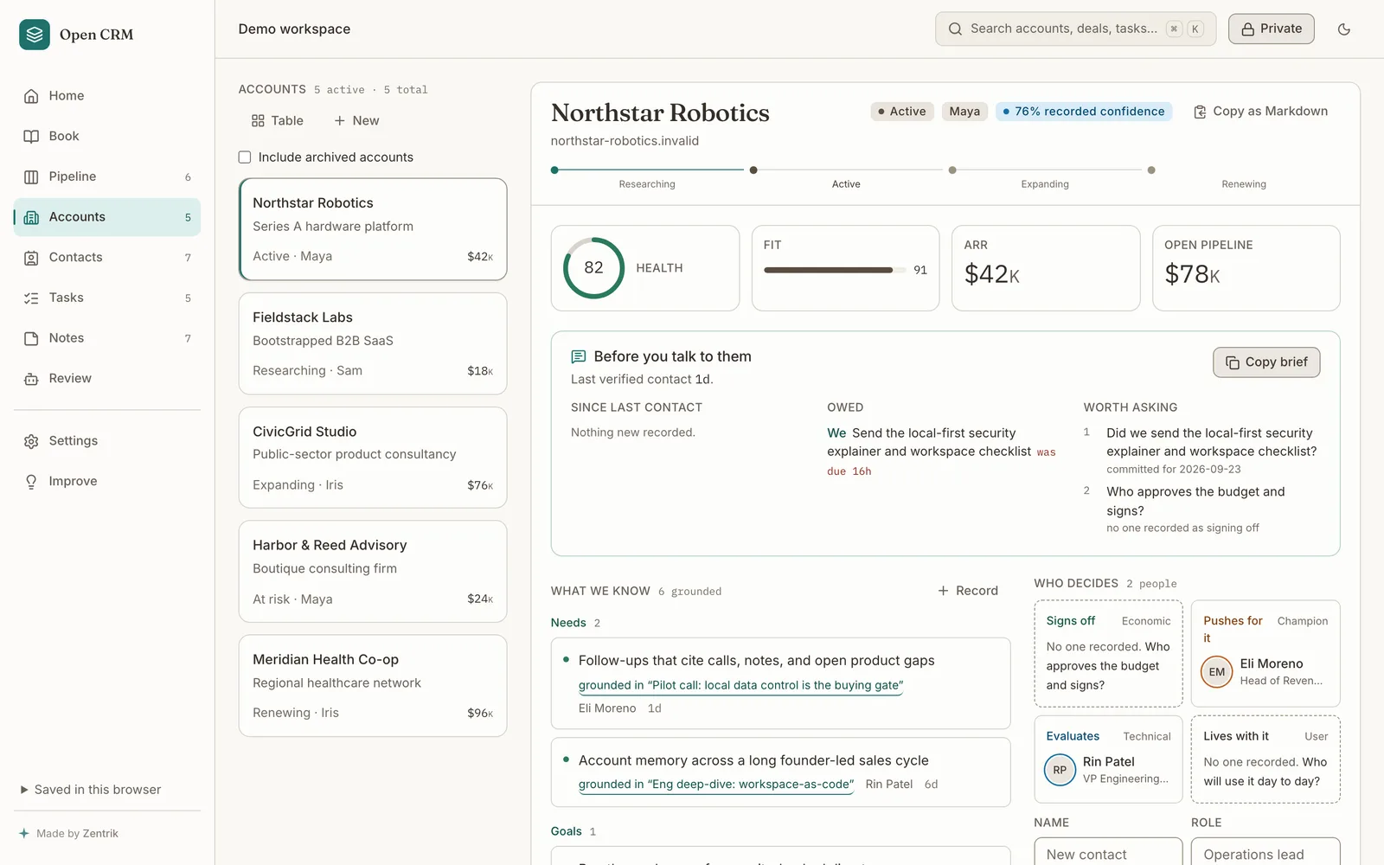Image resolution: width=1384 pixels, height=865 pixels.
Task: Open Notes via its sidebar icon
Action: coord(31,338)
